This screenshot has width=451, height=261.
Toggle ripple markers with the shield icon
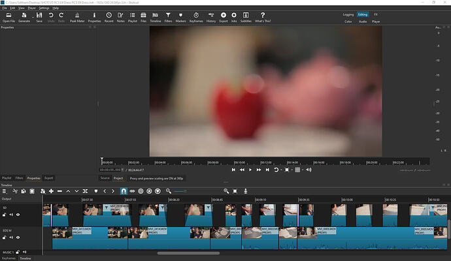click(x=158, y=191)
